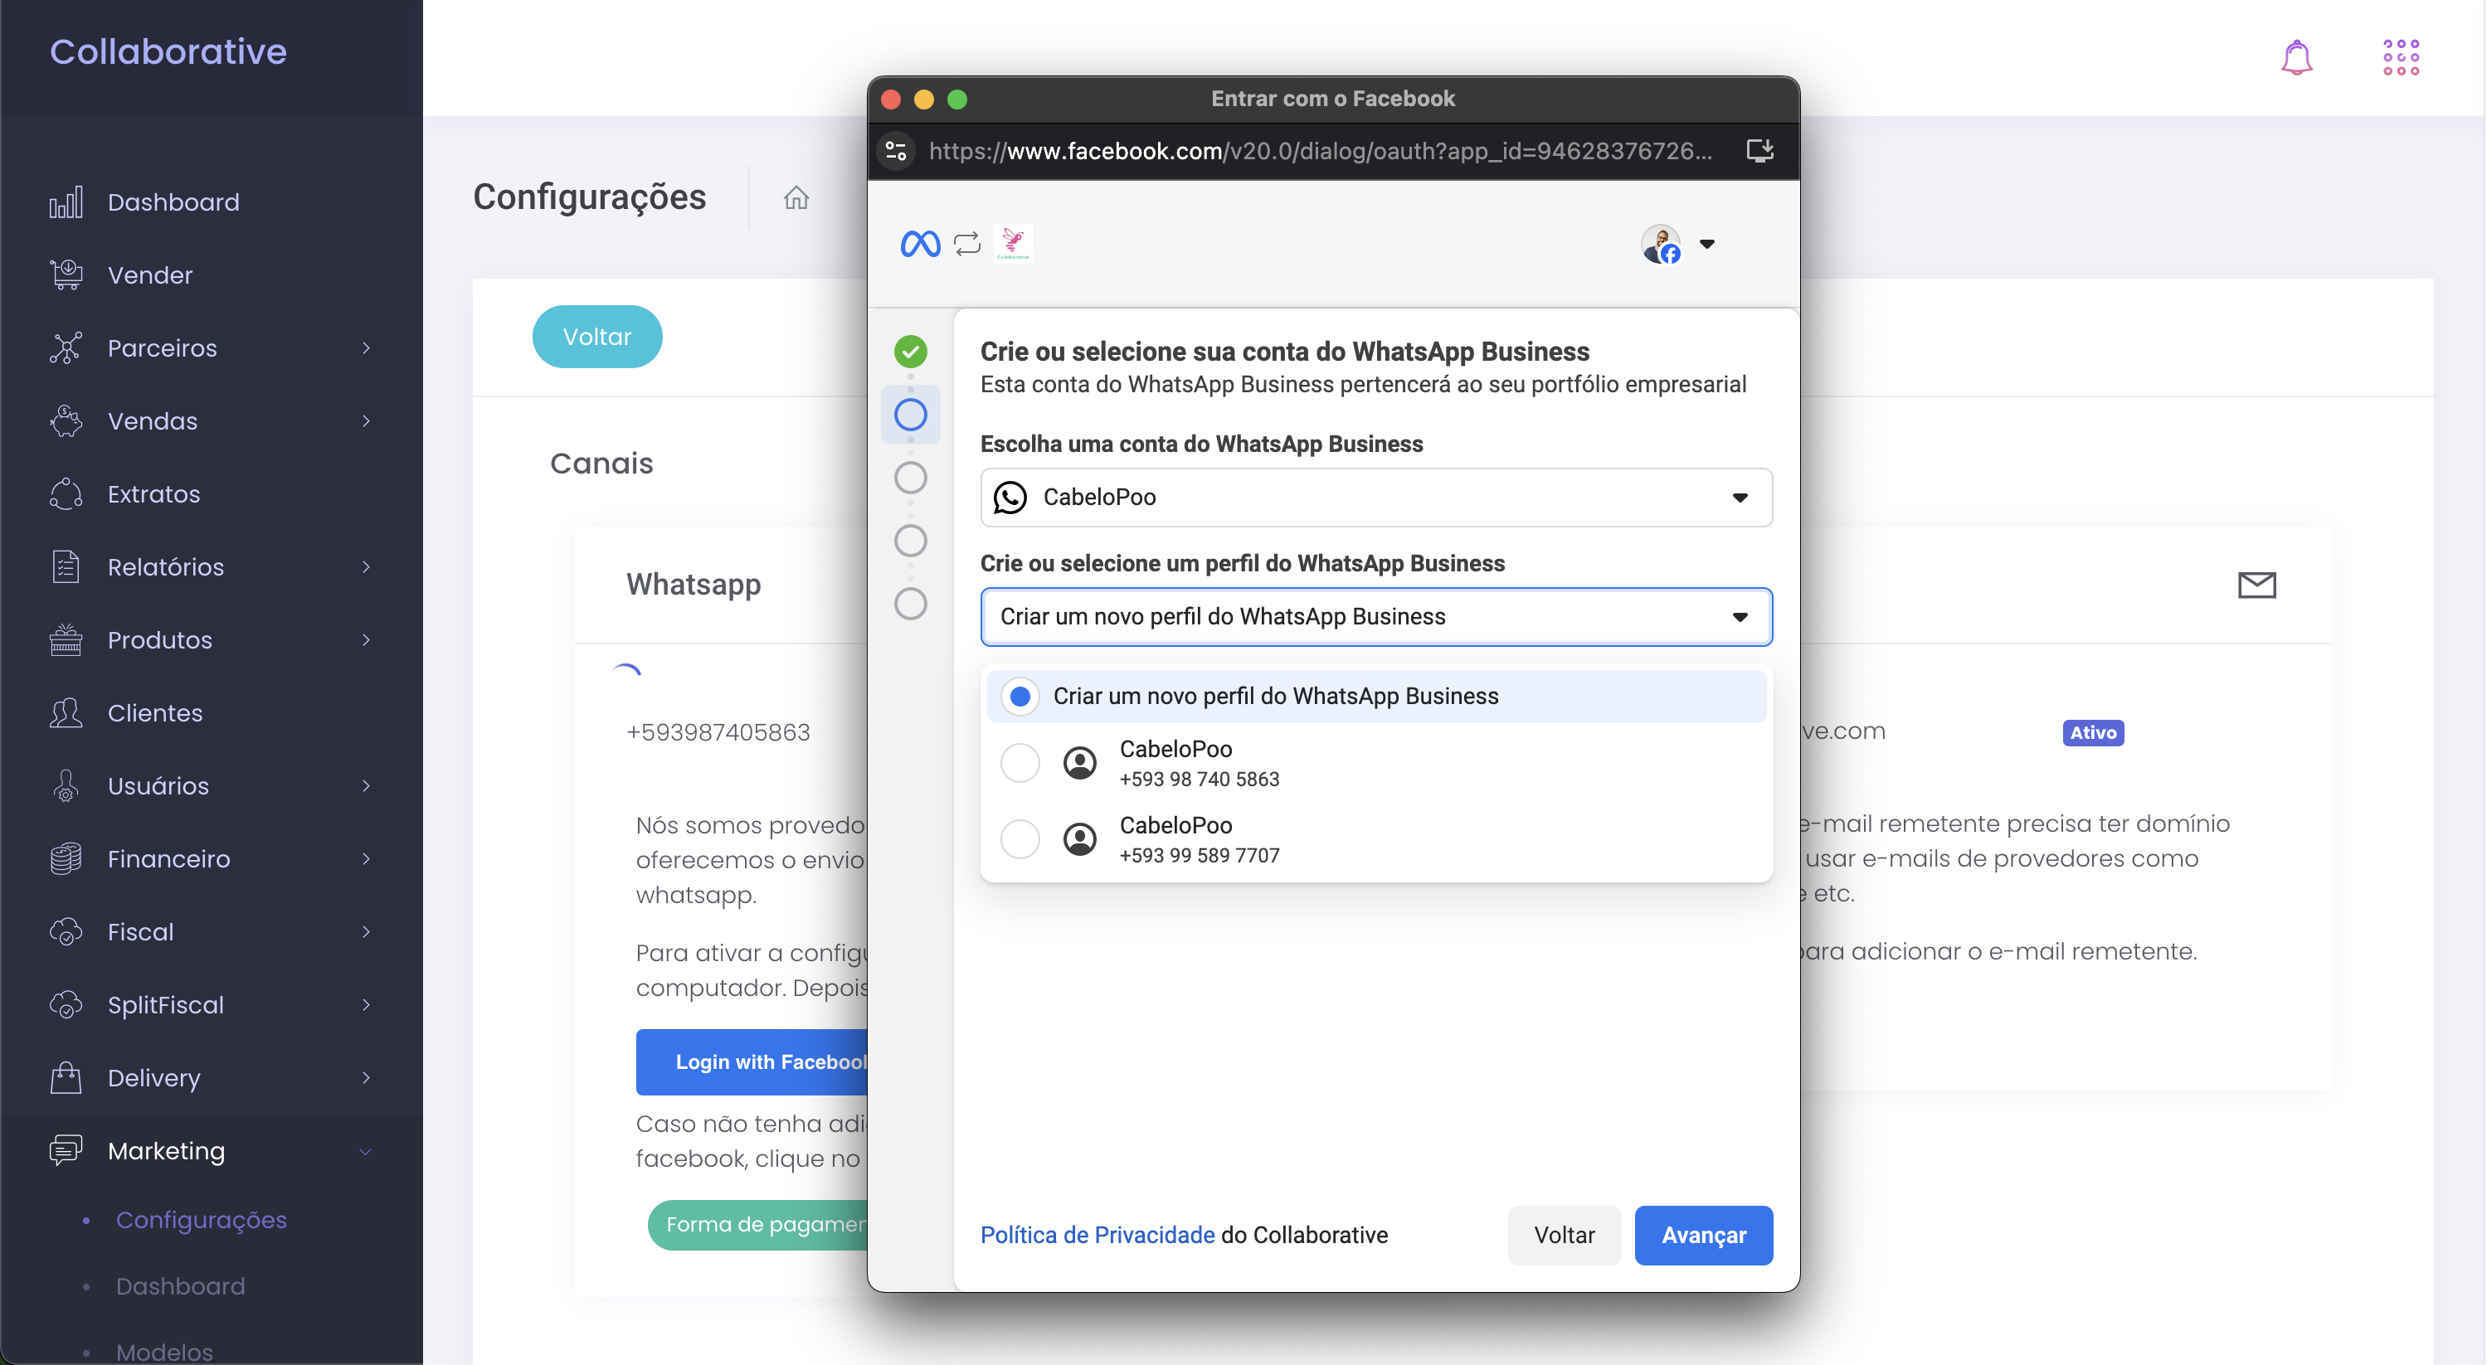Click the Financeiro sidebar icon

tap(66, 857)
